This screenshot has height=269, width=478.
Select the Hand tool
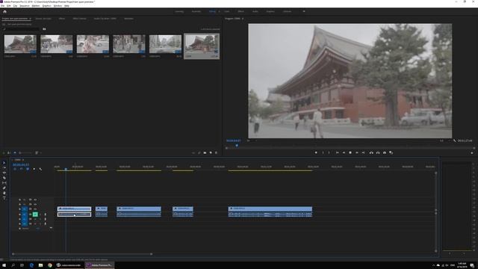click(x=4, y=193)
